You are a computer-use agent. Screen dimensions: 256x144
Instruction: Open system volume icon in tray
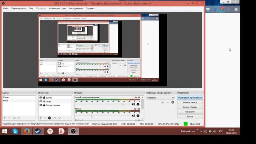coord(214,131)
